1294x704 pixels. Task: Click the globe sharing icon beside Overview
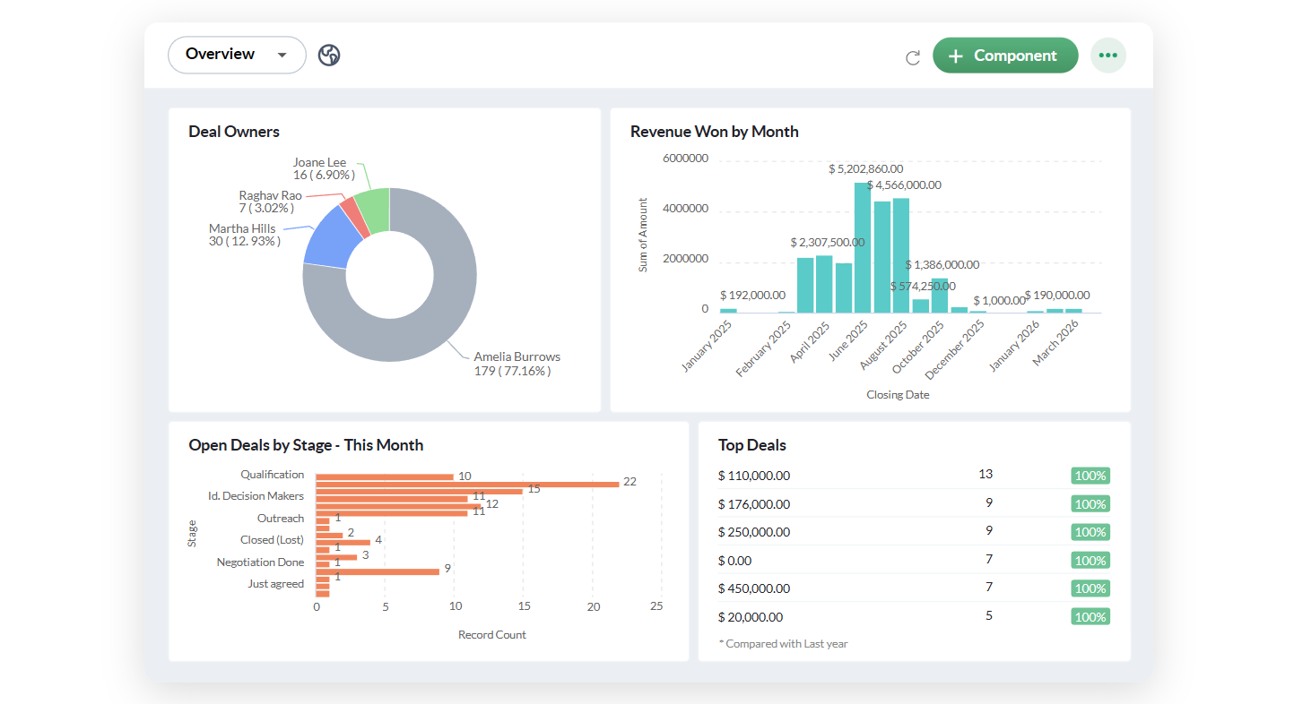[x=329, y=55]
